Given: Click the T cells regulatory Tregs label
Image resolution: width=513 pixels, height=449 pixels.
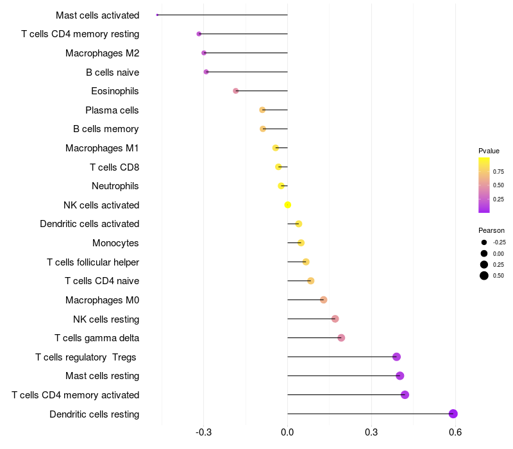Looking at the screenshot, I should coord(87,357).
